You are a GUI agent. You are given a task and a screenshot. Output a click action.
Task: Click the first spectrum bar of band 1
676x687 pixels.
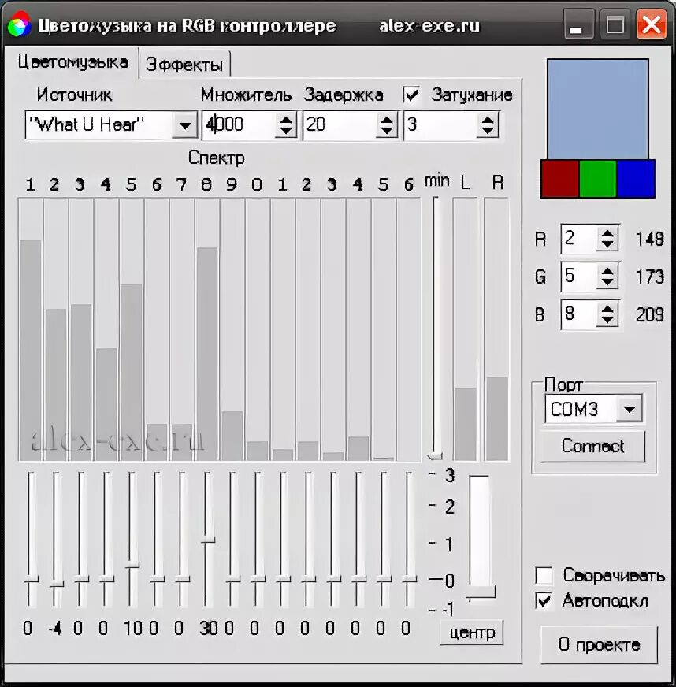click(31, 350)
